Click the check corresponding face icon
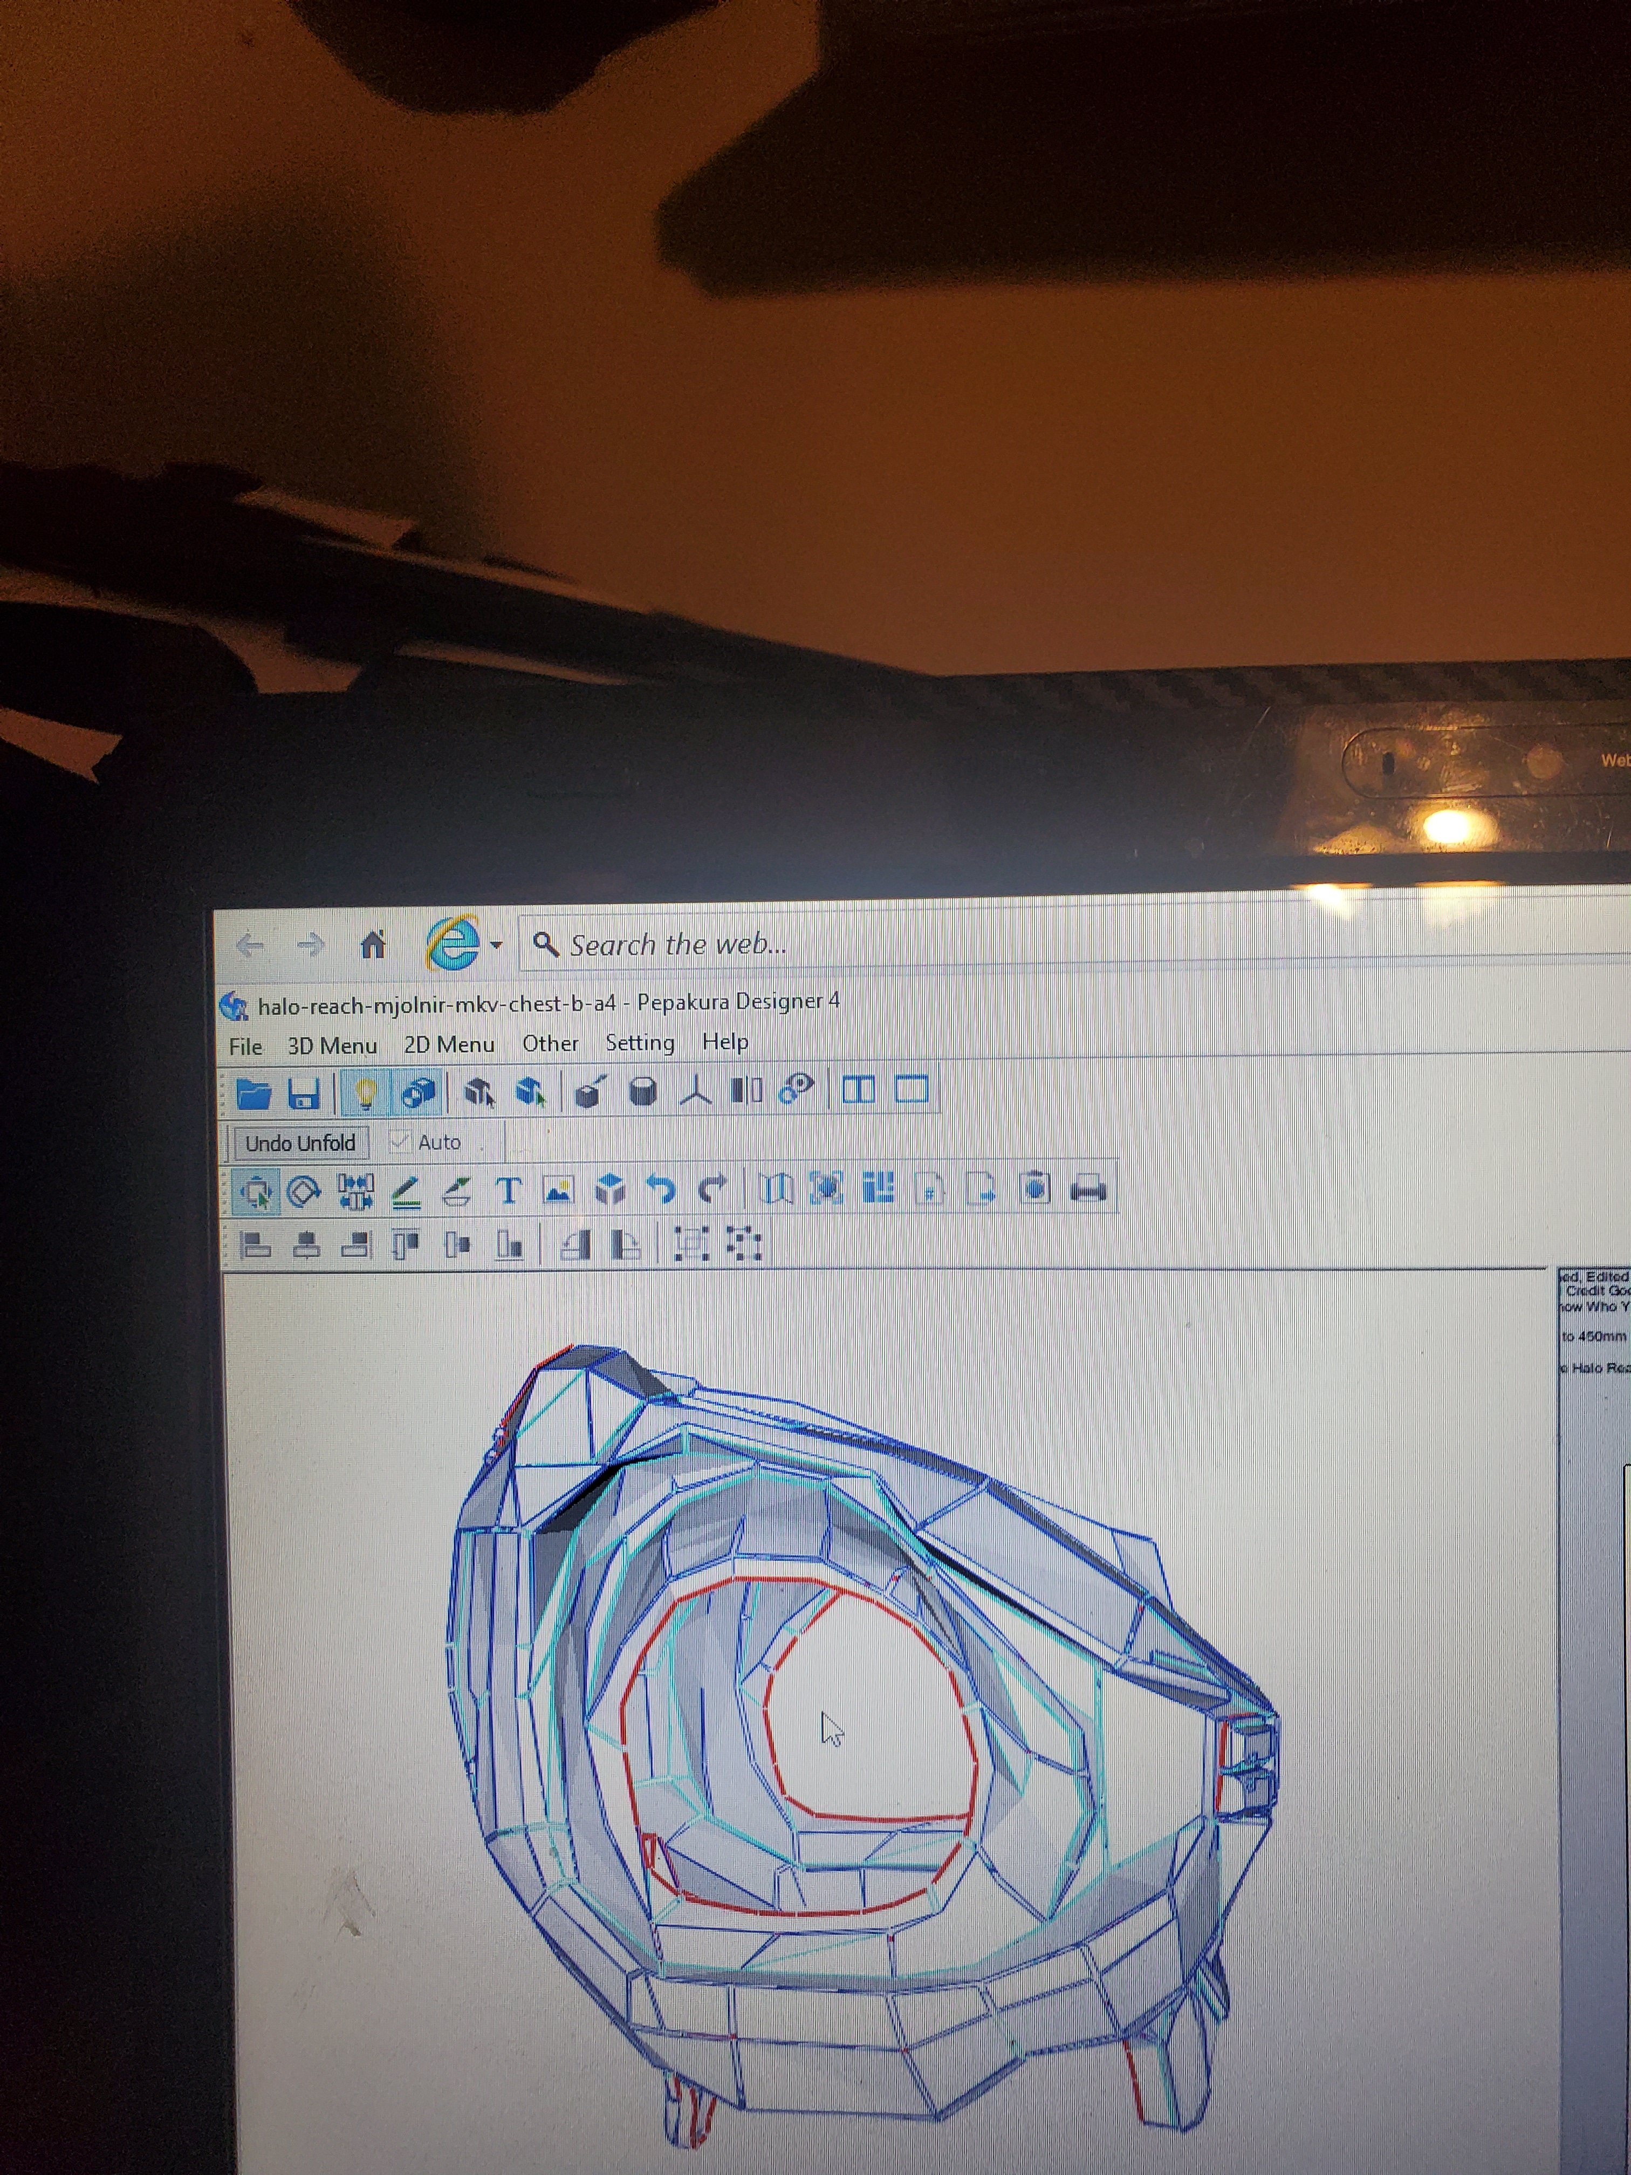Viewport: 1631px width, 2175px height. tap(826, 1189)
